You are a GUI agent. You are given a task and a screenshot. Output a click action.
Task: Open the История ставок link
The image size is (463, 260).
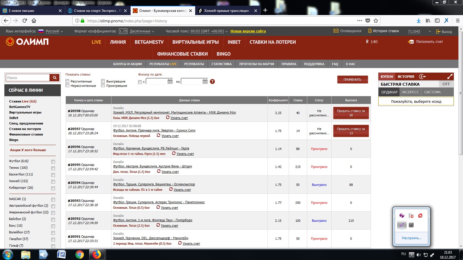(384, 31)
